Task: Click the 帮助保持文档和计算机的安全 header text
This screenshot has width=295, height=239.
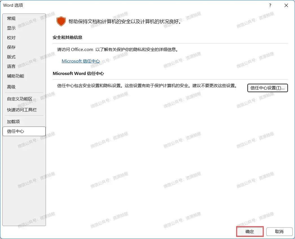Action: [x=125, y=21]
